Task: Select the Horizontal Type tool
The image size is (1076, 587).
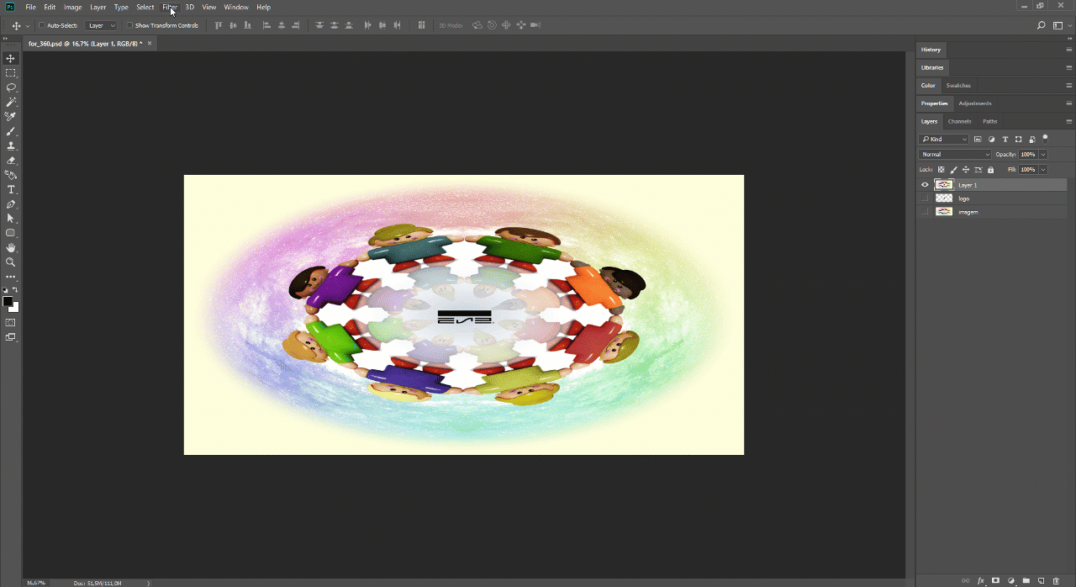Action: (11, 189)
